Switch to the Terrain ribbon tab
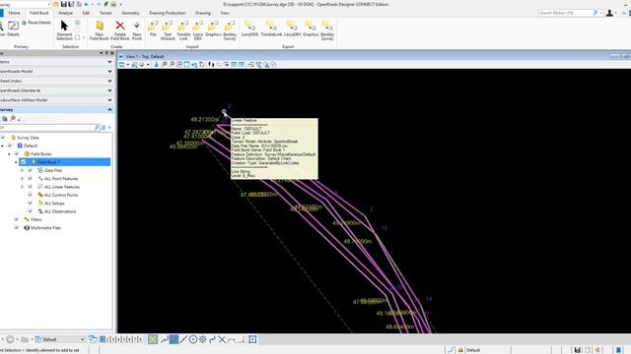This screenshot has height=354, width=631. coord(105,13)
